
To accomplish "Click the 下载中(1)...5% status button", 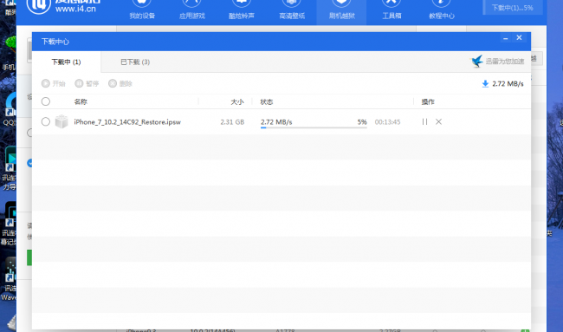I will coord(512,8).
